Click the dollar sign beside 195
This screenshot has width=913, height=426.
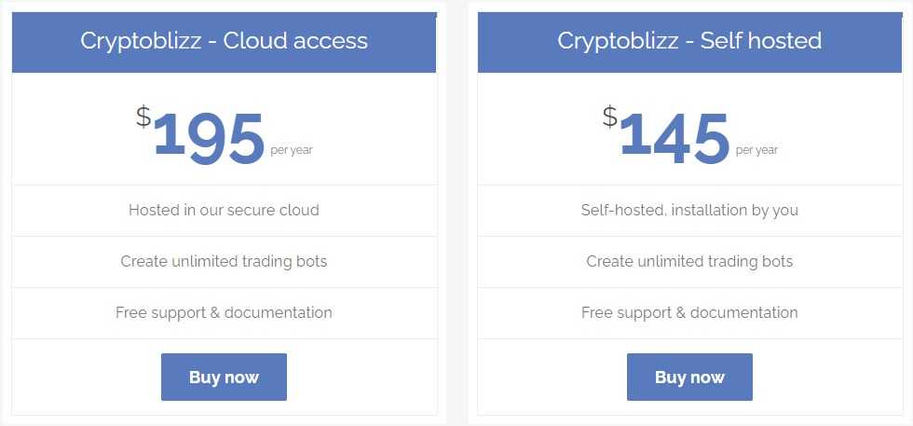tap(143, 116)
